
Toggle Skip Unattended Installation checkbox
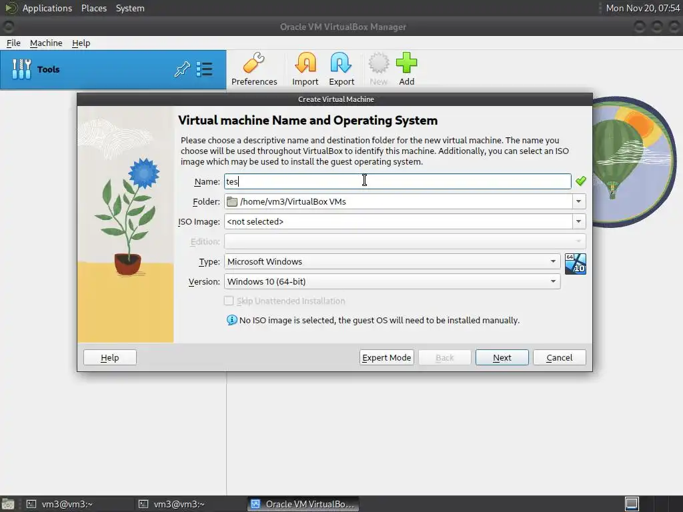229,301
